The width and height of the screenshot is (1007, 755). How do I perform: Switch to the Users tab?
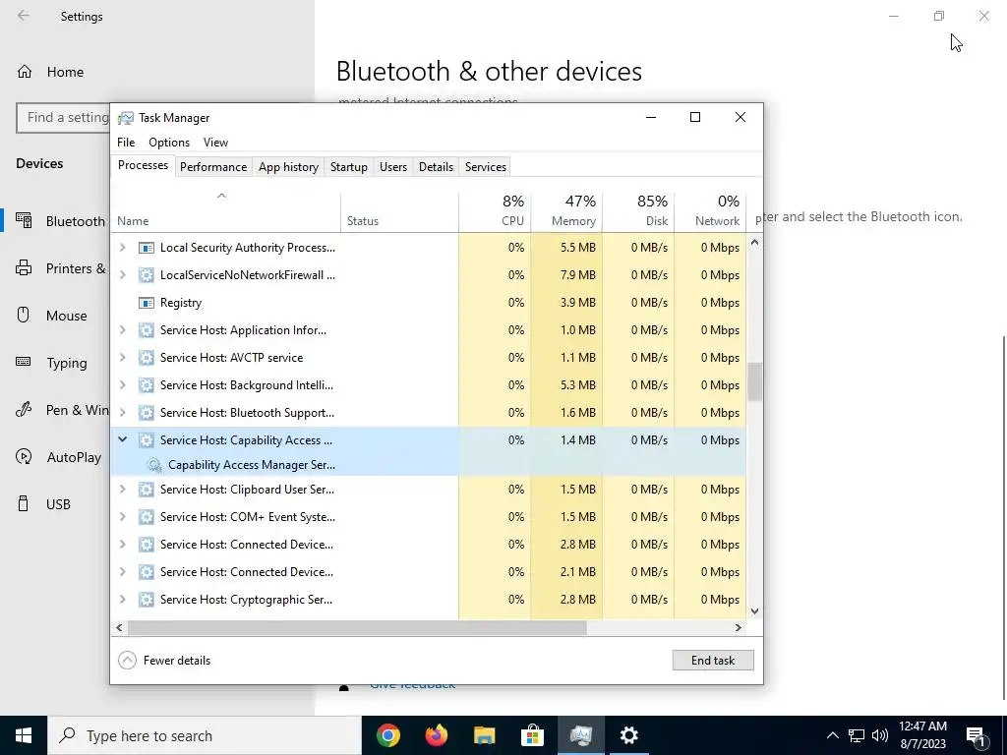pos(393,167)
